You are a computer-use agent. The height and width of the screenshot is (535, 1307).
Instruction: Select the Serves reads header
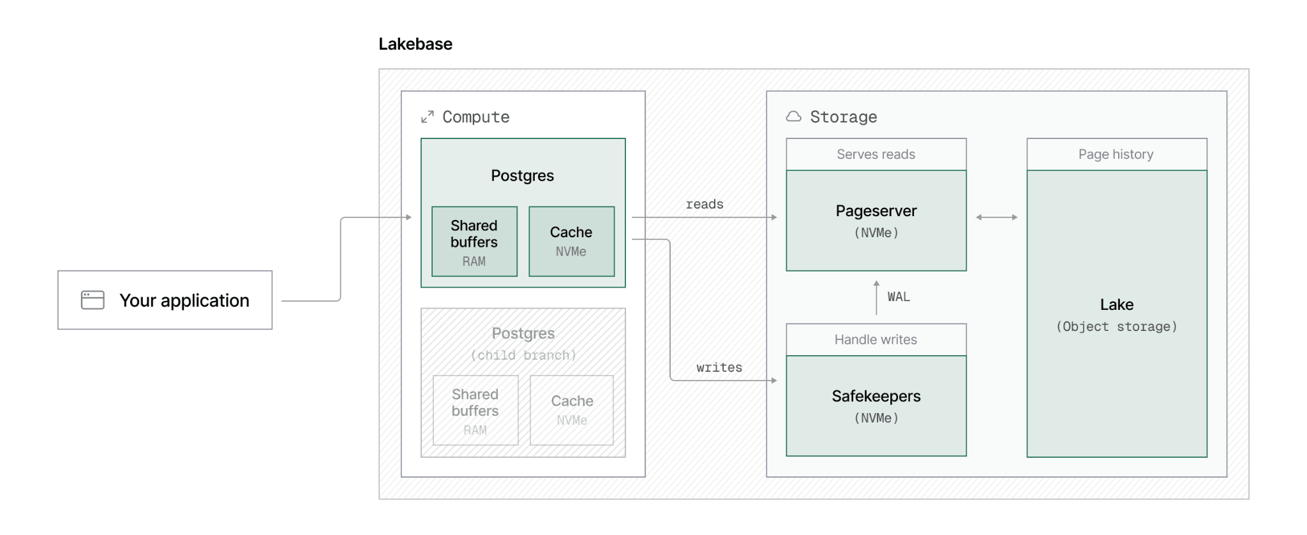(x=876, y=154)
